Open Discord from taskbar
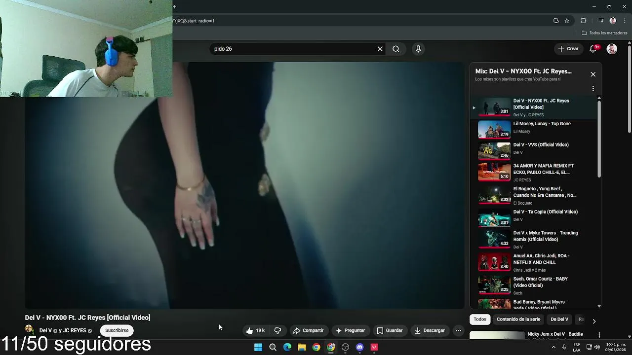 point(360,347)
